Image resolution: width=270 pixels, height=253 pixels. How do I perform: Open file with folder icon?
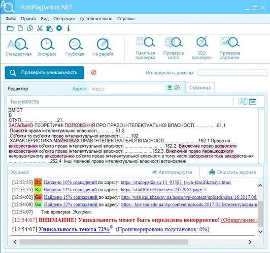[x=10, y=28]
